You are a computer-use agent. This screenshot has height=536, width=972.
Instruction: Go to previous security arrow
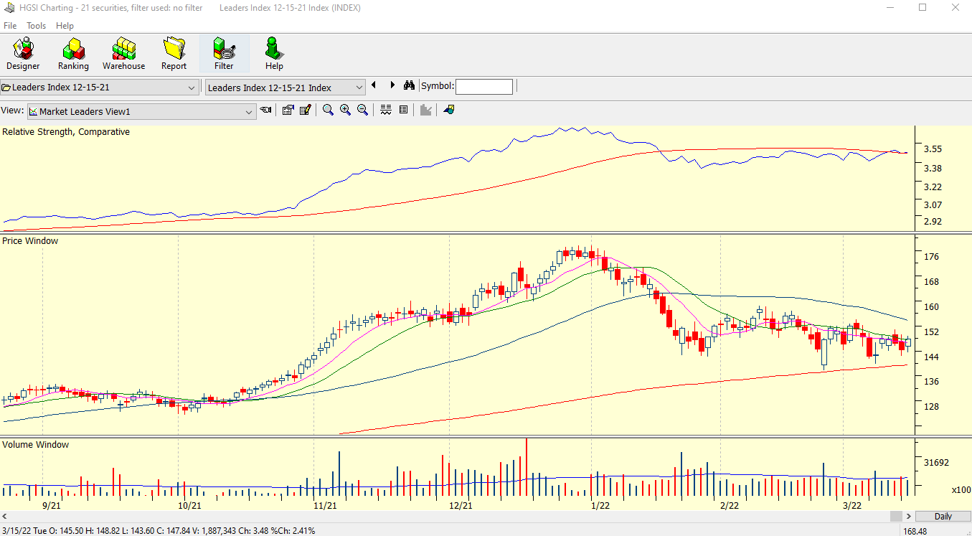374,85
